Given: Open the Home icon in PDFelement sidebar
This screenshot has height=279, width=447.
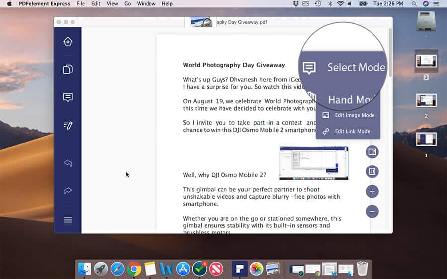Looking at the screenshot, I should coord(68,42).
